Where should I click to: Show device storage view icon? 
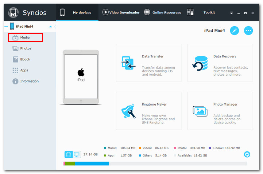(69, 154)
